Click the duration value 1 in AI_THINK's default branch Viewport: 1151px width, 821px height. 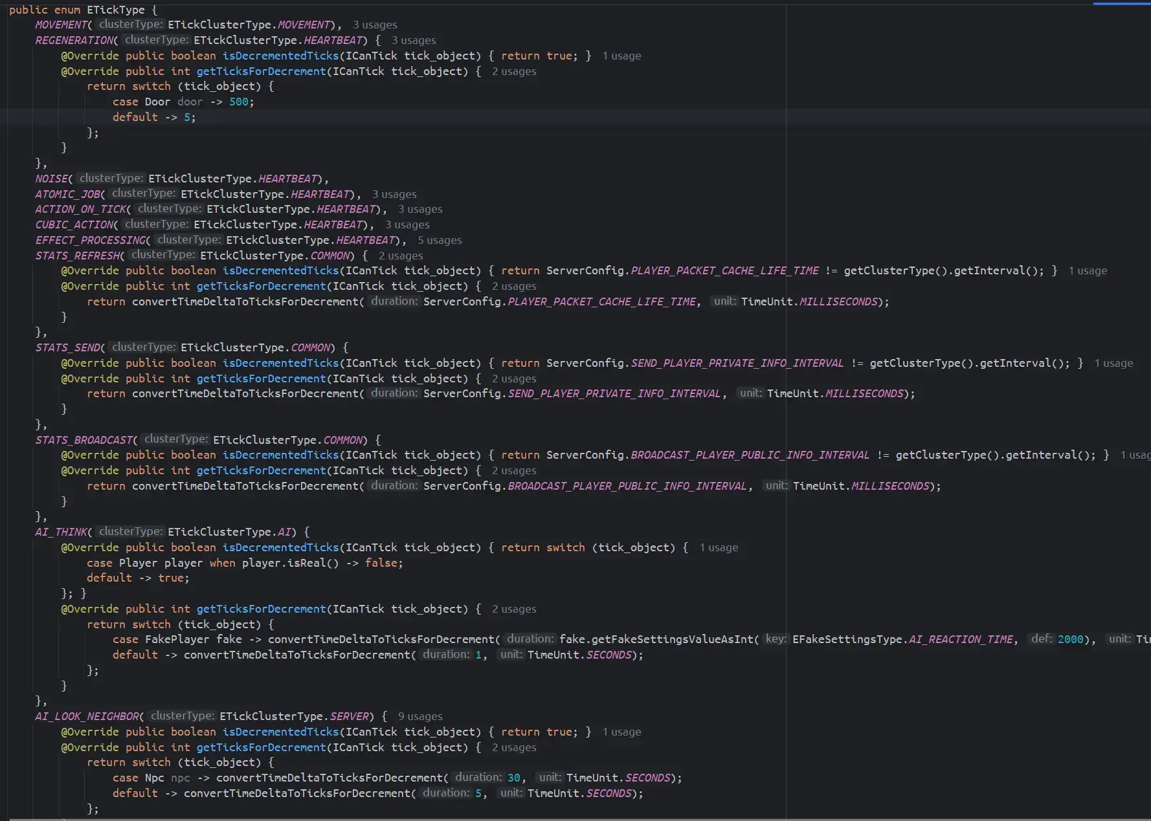click(478, 655)
